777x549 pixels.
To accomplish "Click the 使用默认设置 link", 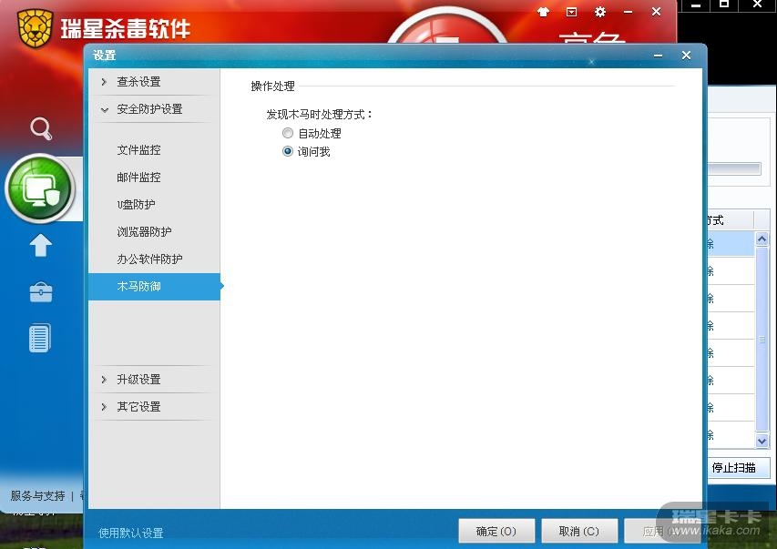I will pyautogui.click(x=131, y=534).
